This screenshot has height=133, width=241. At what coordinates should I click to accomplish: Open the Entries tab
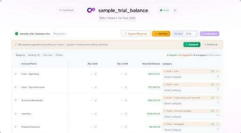(x=59, y=55)
